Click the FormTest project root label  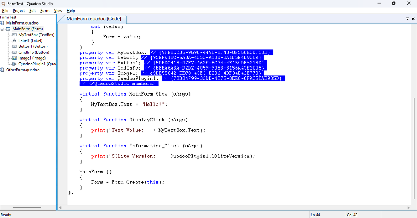(8, 17)
